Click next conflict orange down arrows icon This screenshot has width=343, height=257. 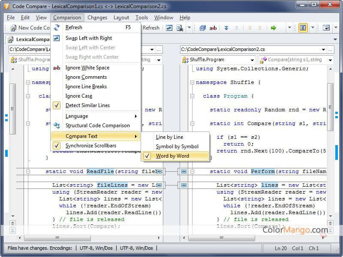coord(250,28)
